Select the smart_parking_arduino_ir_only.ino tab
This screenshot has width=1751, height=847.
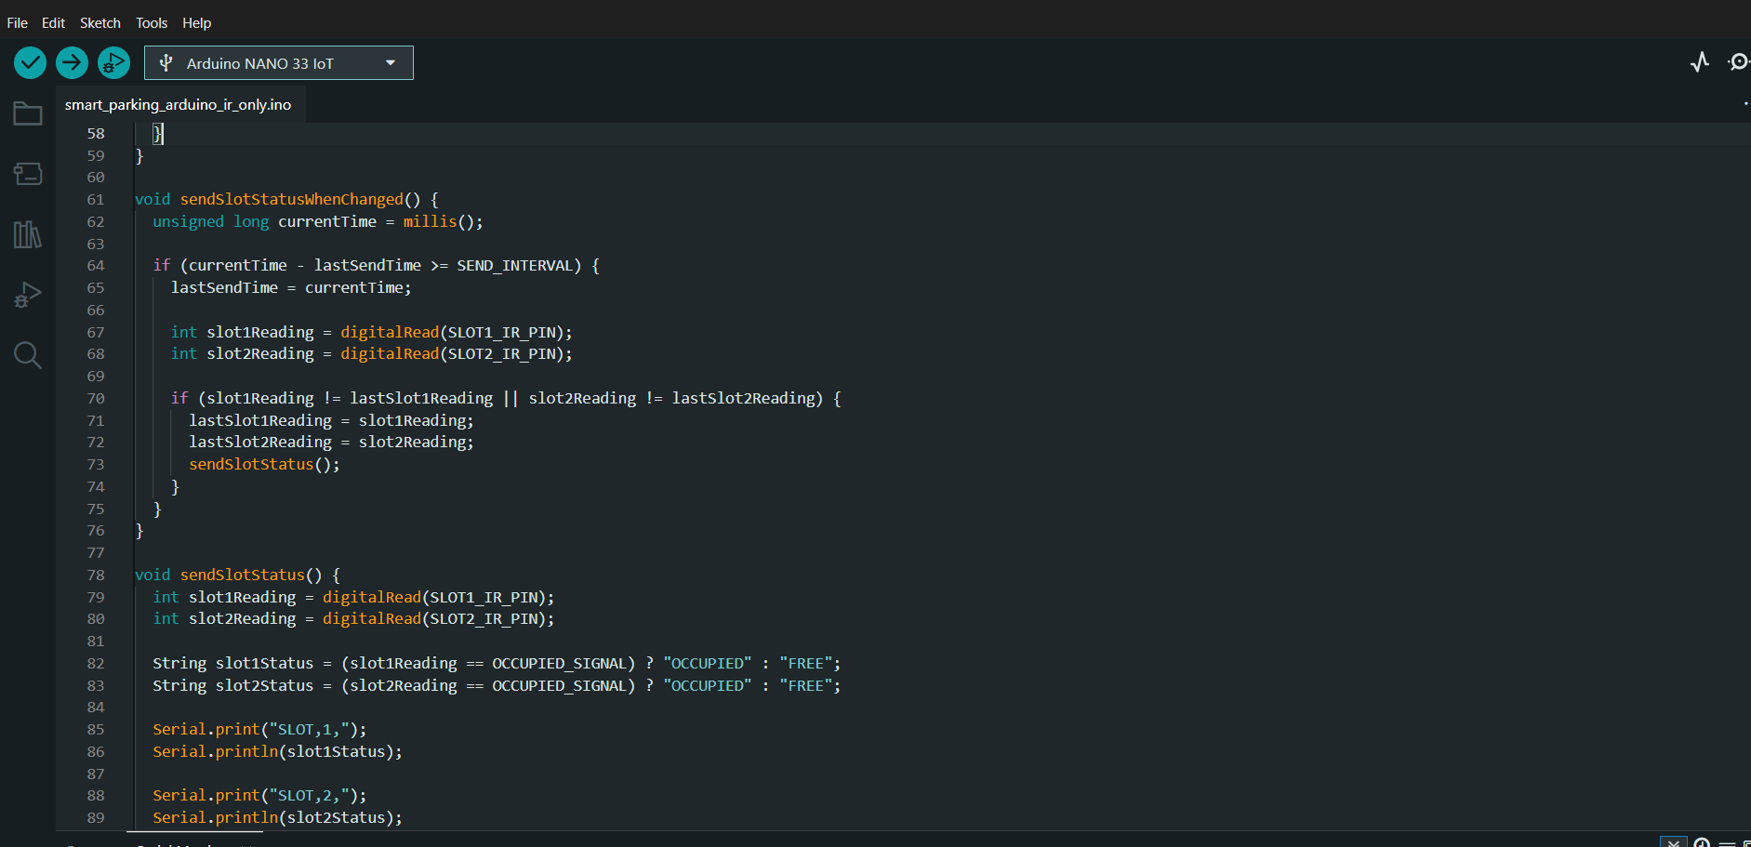pos(179,105)
